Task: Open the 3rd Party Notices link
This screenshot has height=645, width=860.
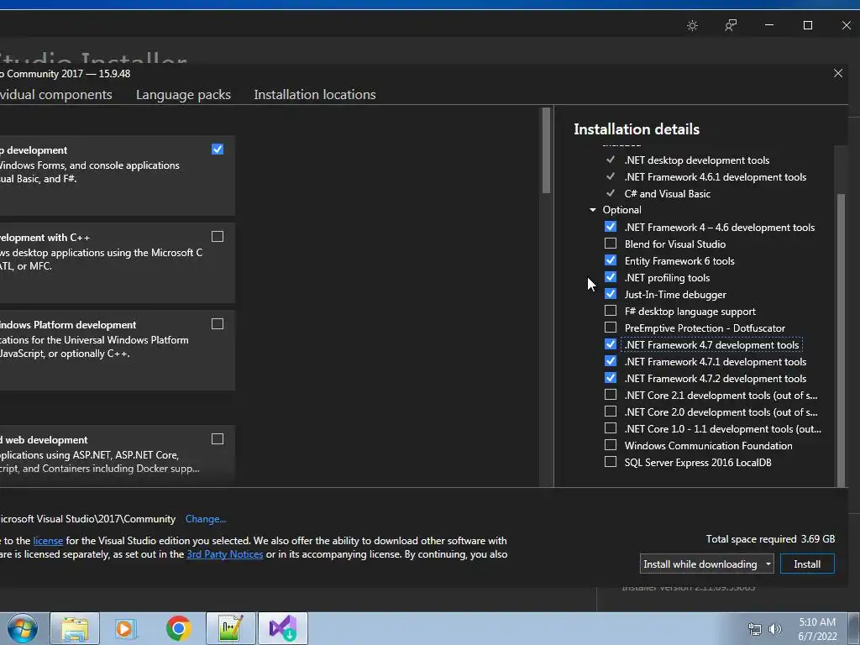Action: (225, 554)
